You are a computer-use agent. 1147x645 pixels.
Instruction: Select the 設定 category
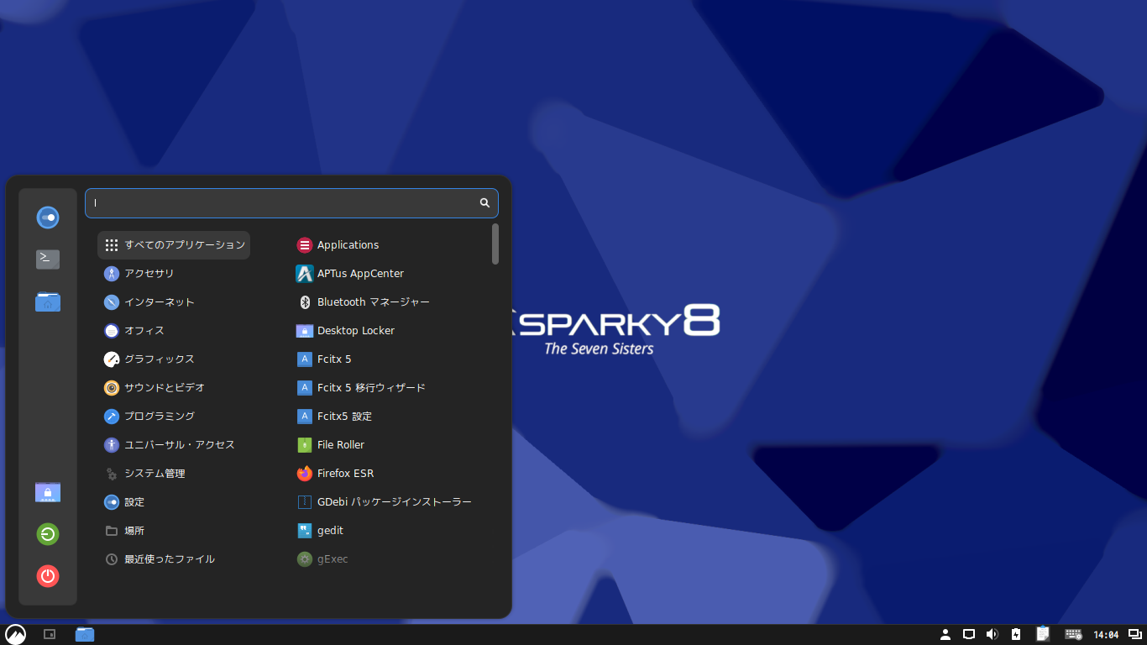click(174, 502)
